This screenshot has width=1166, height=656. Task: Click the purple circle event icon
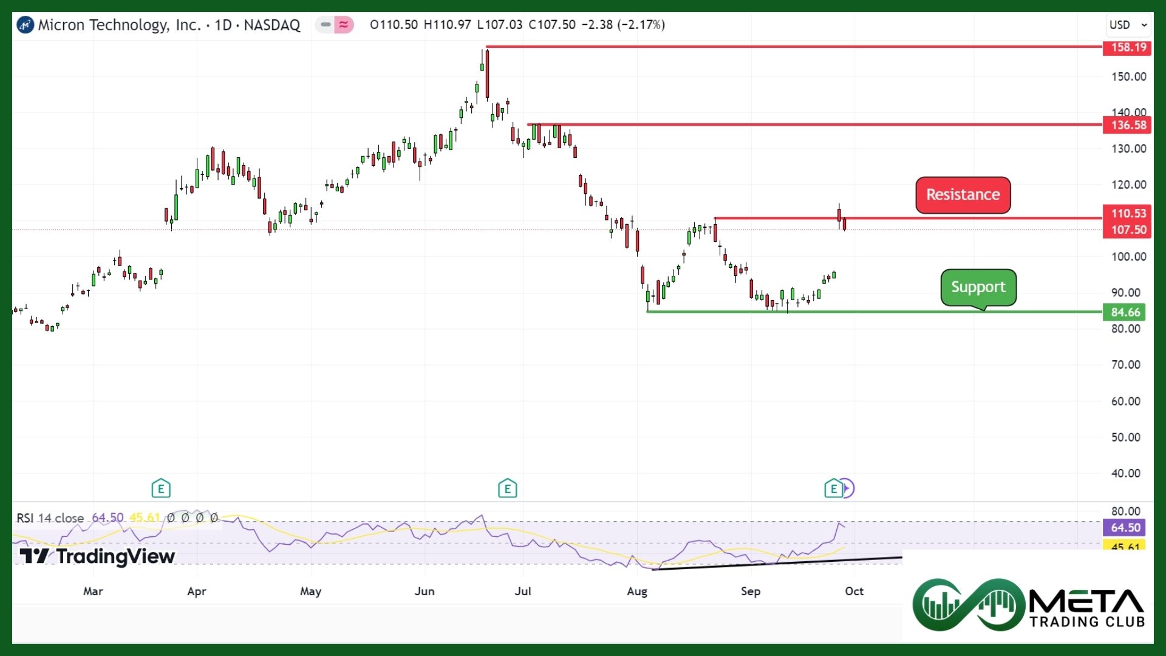[848, 488]
